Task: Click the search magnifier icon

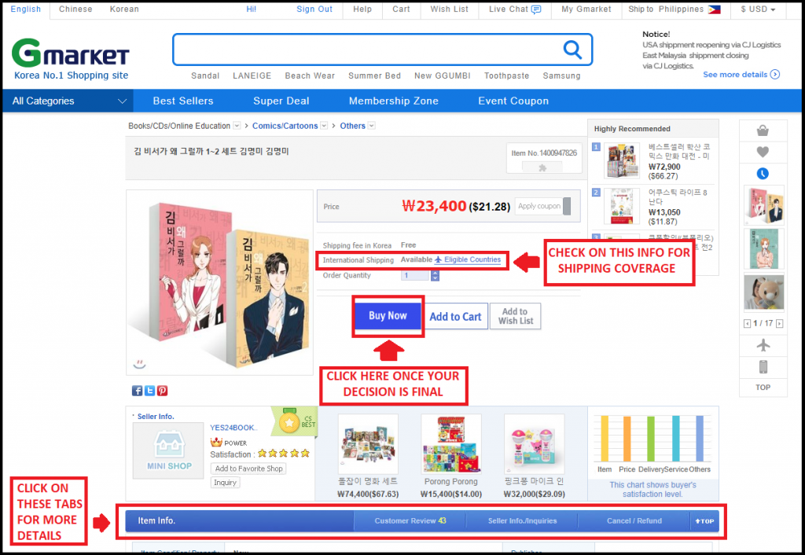Action: [572, 50]
